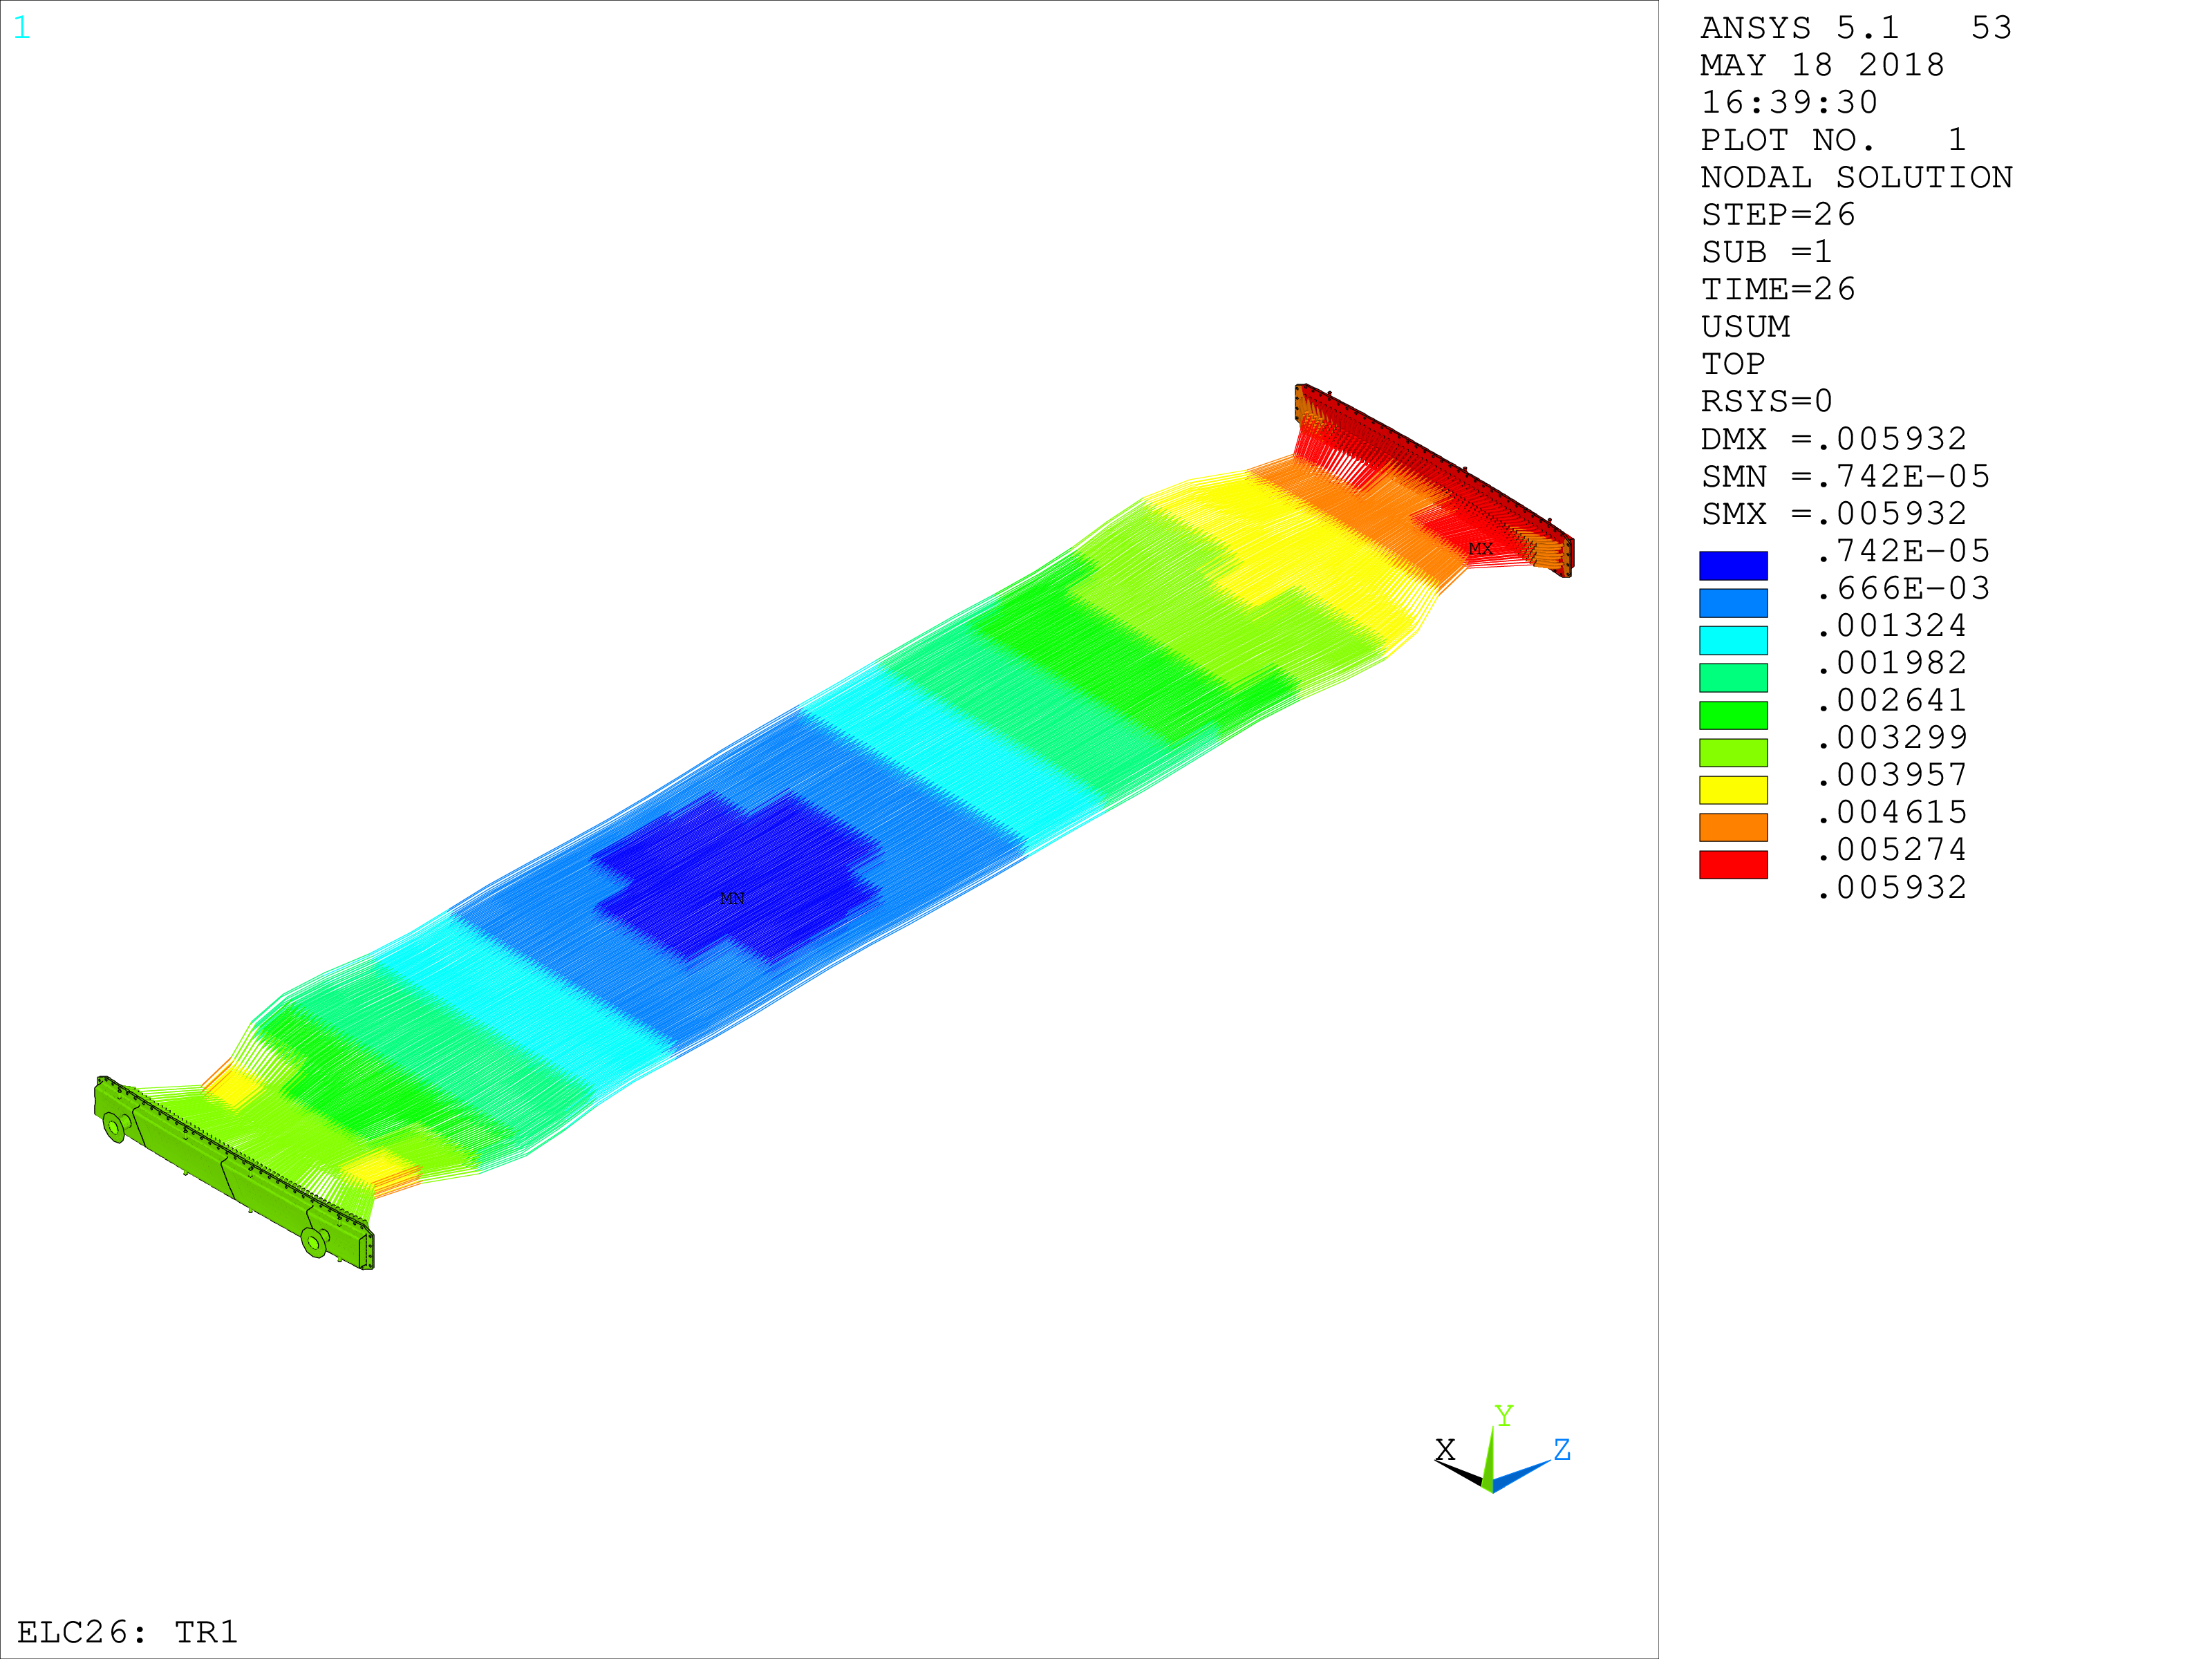Click the Z axis label of the triad
This screenshot has width=2212, height=1659.
tap(1562, 1449)
